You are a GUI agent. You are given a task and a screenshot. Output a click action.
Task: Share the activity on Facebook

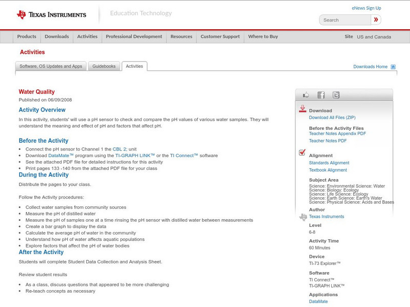click(x=320, y=94)
